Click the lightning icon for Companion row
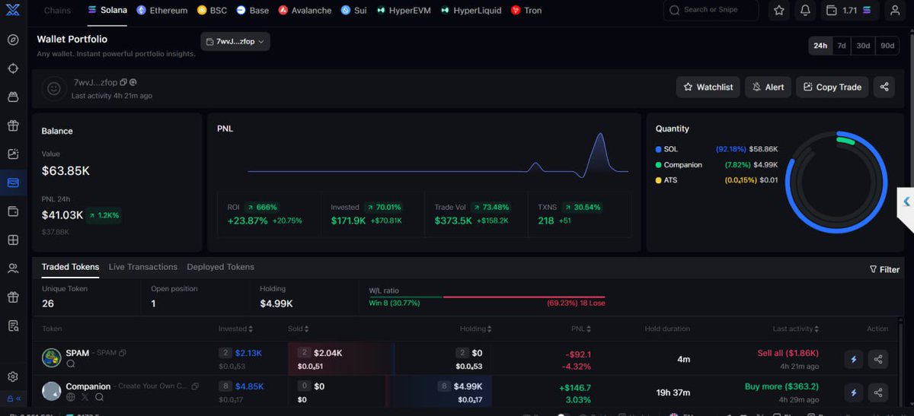The image size is (914, 416). tap(854, 392)
